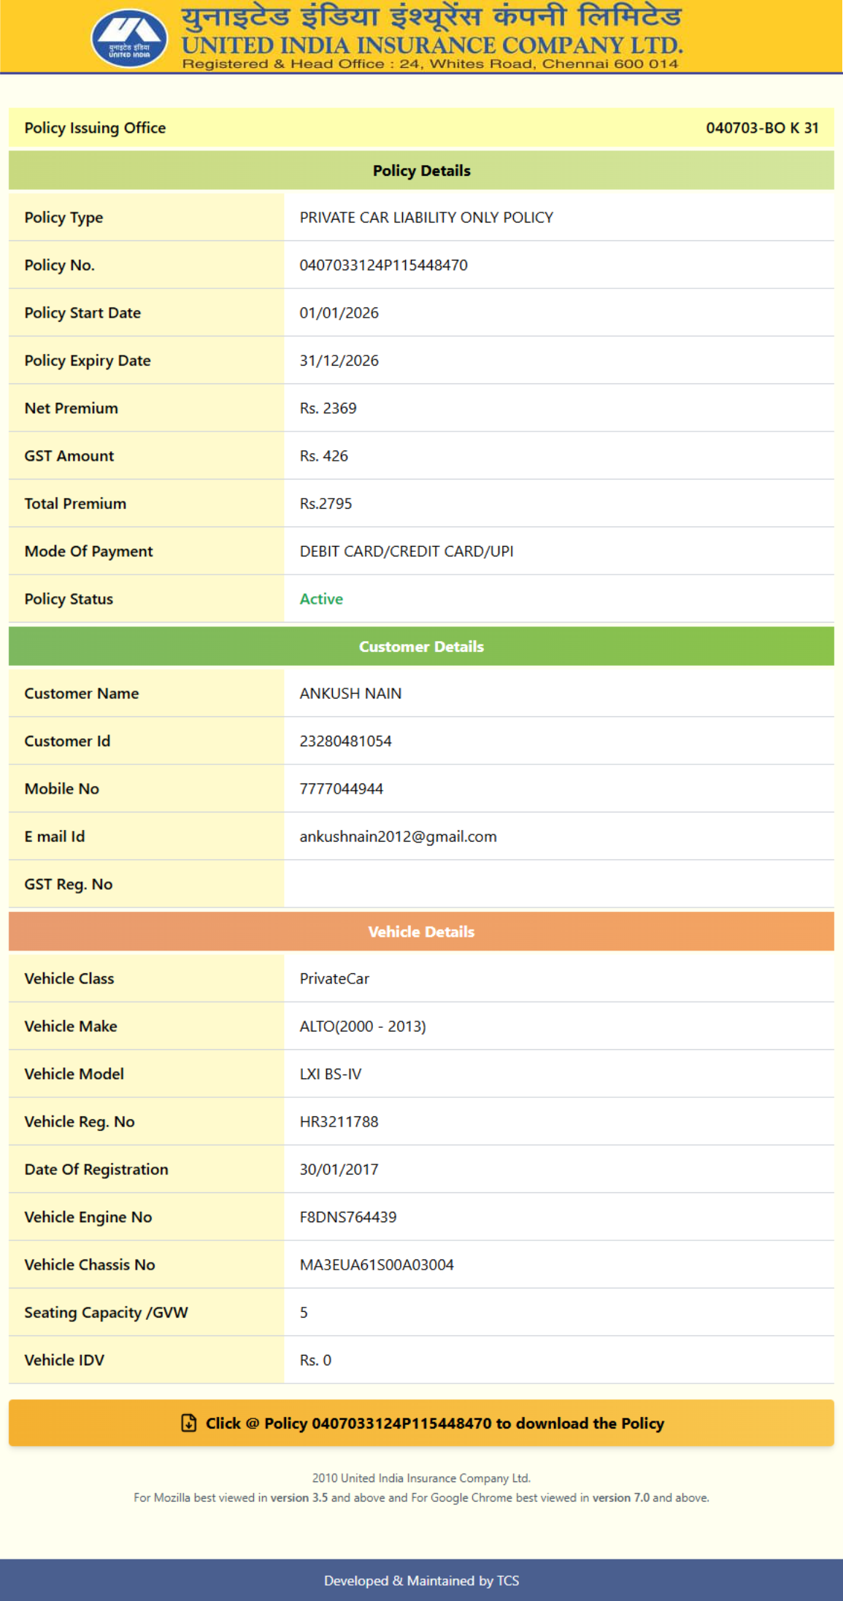Image resolution: width=843 pixels, height=1601 pixels.
Task: Click the policy number 0407033124P115448470 value
Action: pyautogui.click(x=383, y=265)
